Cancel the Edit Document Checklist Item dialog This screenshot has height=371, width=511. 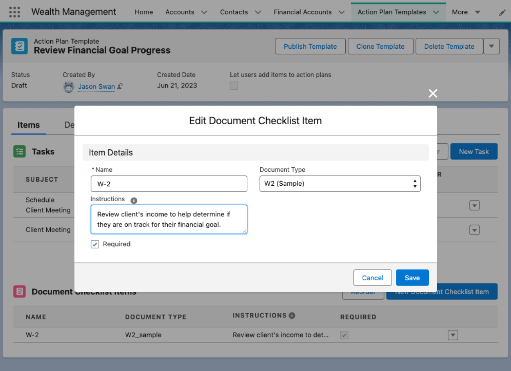click(372, 278)
